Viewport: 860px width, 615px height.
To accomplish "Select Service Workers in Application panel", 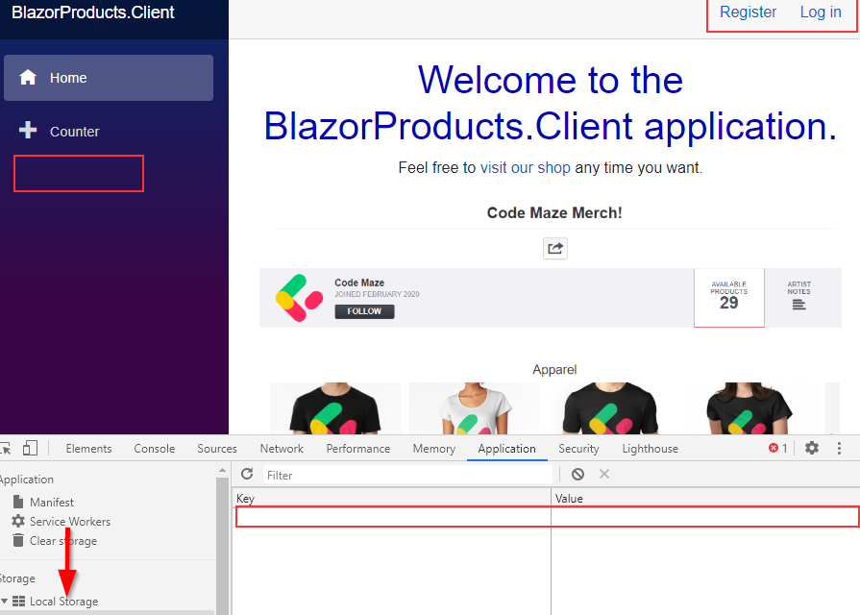I will [x=69, y=522].
